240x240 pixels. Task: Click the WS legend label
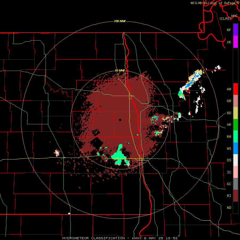(229, 149)
